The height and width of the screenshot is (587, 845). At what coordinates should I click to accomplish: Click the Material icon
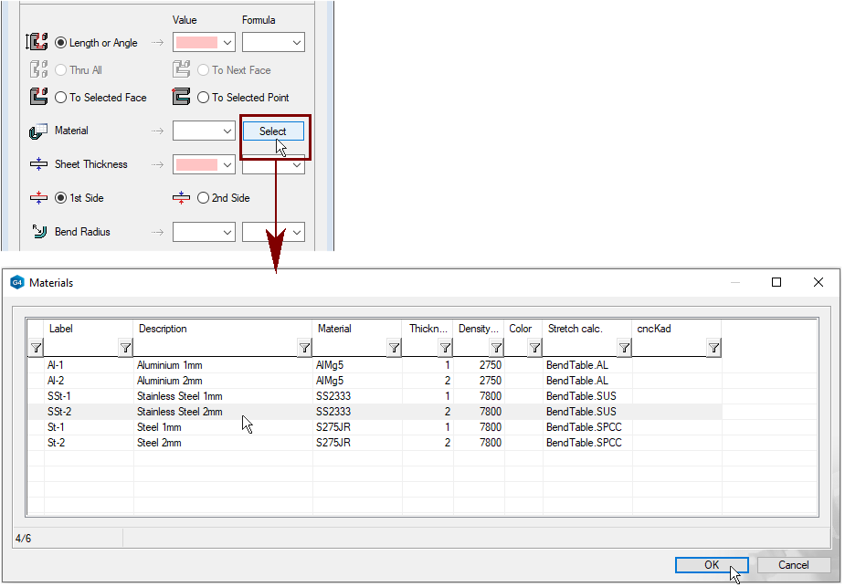pos(38,131)
